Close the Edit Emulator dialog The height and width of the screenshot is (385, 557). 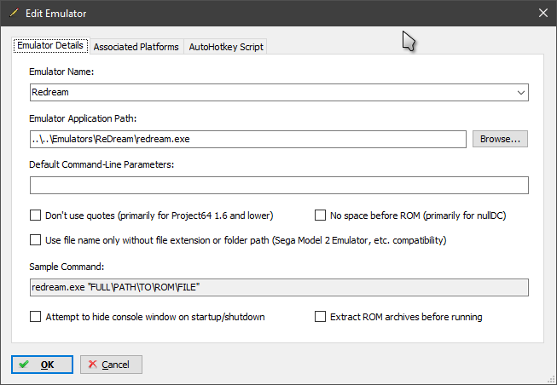(x=542, y=13)
